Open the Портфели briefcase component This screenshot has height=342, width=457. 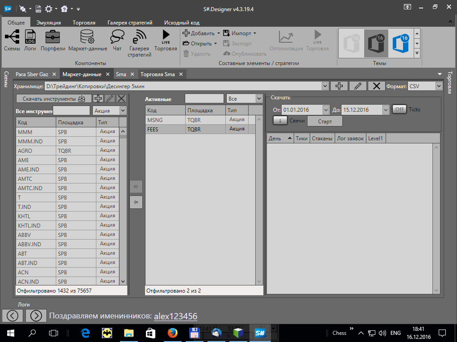pos(53,41)
